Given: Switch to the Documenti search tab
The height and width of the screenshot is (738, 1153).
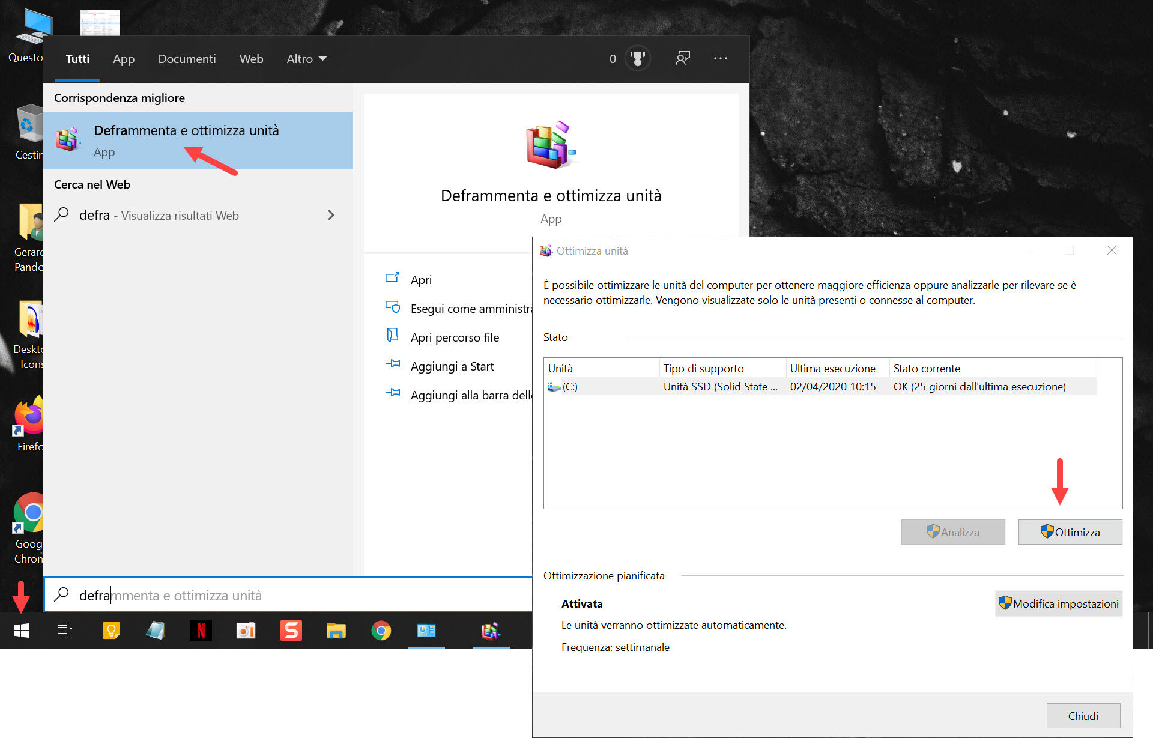Looking at the screenshot, I should coord(187,58).
